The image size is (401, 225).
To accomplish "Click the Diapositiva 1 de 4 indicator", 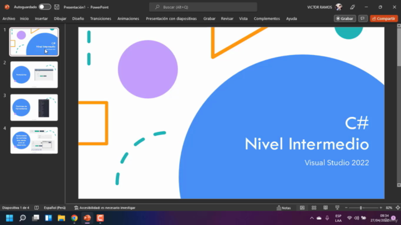I will (x=16, y=207).
